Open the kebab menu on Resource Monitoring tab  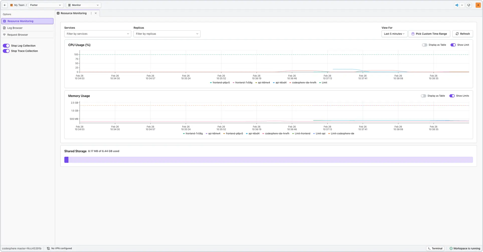91,13
